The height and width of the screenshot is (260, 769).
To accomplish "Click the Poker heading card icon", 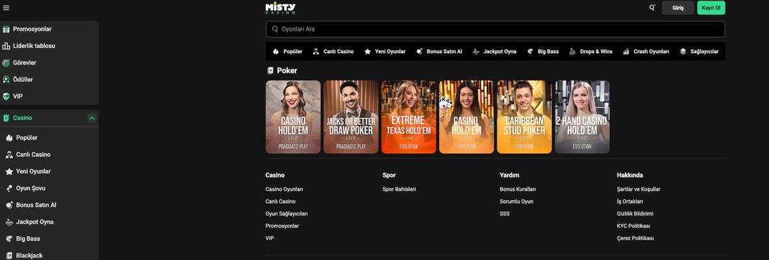I will (270, 70).
